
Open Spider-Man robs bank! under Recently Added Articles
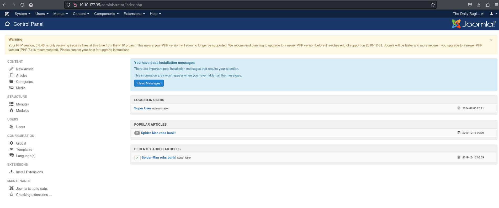[159, 158]
